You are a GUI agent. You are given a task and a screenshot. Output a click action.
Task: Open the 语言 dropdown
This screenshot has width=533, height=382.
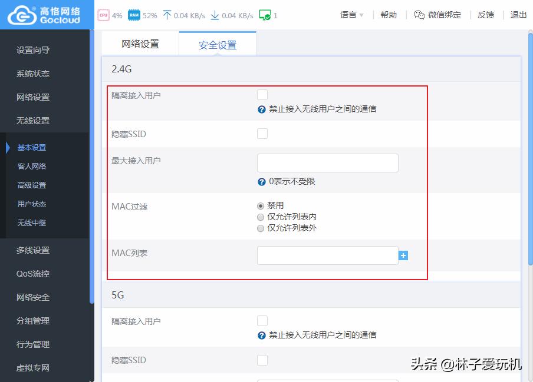tap(352, 15)
